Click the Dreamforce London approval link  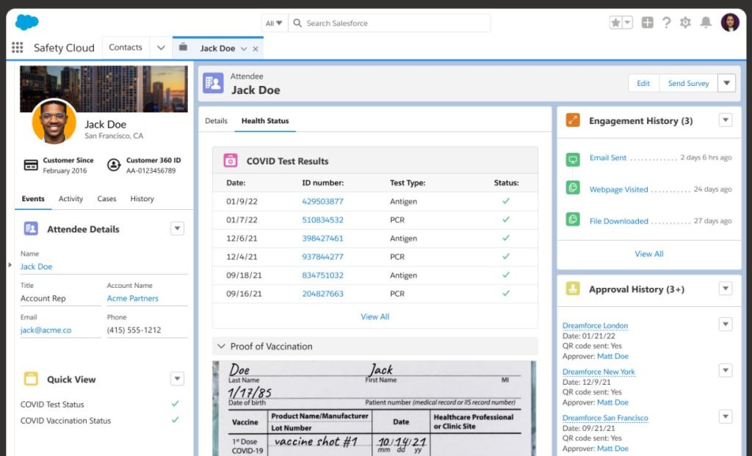point(595,326)
